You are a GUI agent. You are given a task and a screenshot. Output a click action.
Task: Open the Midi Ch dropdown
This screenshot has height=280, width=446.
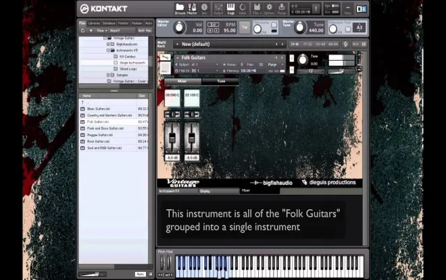point(197,71)
